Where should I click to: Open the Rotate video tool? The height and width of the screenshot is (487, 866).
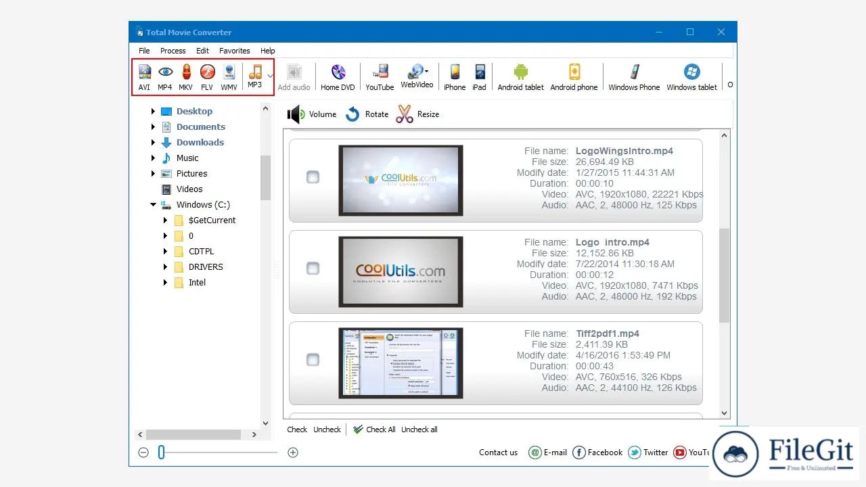click(x=367, y=114)
